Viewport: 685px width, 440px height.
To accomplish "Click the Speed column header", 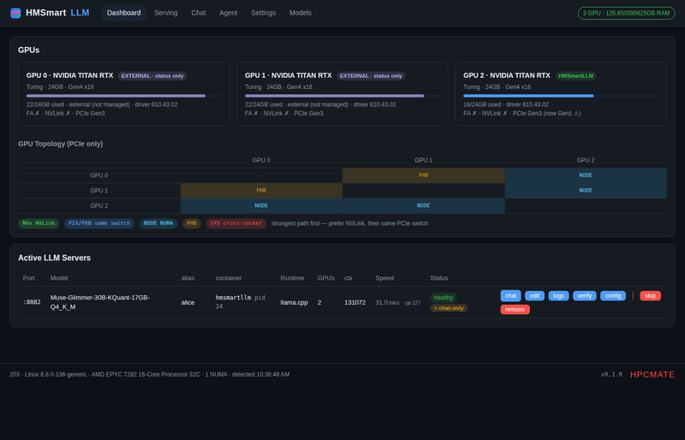I will click(x=384, y=278).
